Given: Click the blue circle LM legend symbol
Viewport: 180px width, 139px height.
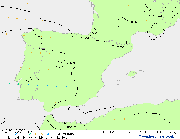Looking at the screenshot, I should coord(16,134).
